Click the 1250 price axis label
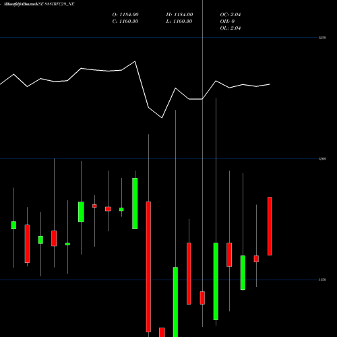The width and height of the screenshot is (337, 337). 322,38
